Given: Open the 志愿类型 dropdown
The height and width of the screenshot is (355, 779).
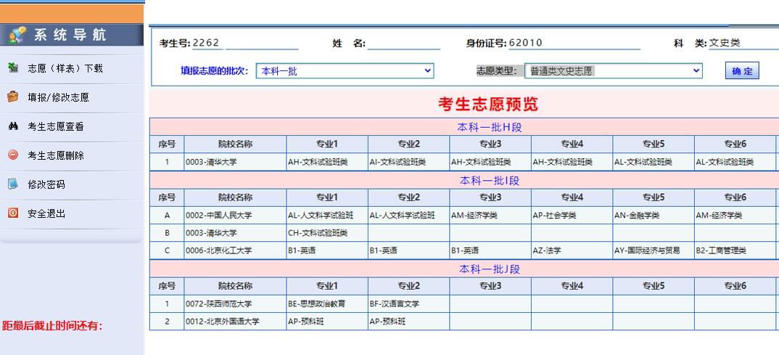Looking at the screenshot, I should point(613,70).
